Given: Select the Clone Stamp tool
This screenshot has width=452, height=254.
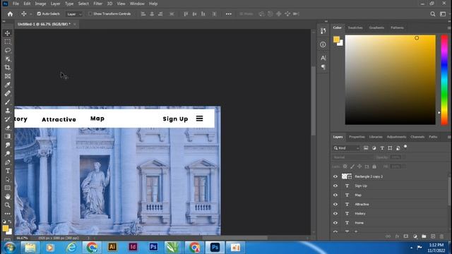Looking at the screenshot, I should (8, 111).
